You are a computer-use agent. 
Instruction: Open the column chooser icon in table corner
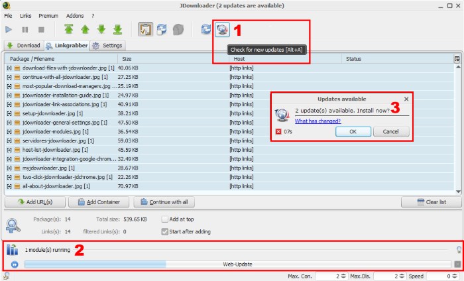tap(457, 59)
